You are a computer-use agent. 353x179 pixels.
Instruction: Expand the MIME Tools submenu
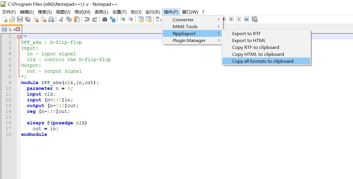[x=192, y=26]
